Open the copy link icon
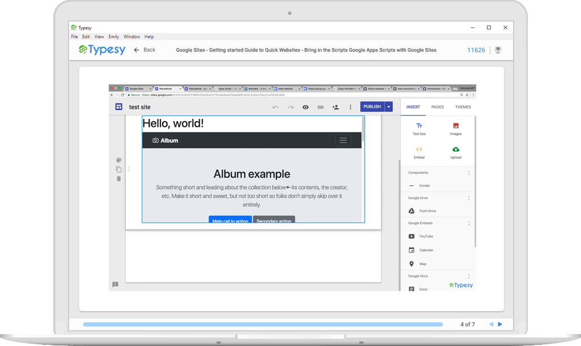The image size is (581, 346). click(x=321, y=106)
